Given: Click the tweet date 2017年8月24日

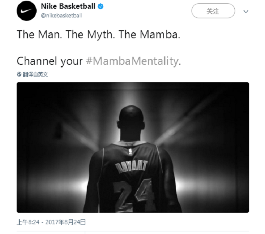Looking at the screenshot, I should [65, 222].
